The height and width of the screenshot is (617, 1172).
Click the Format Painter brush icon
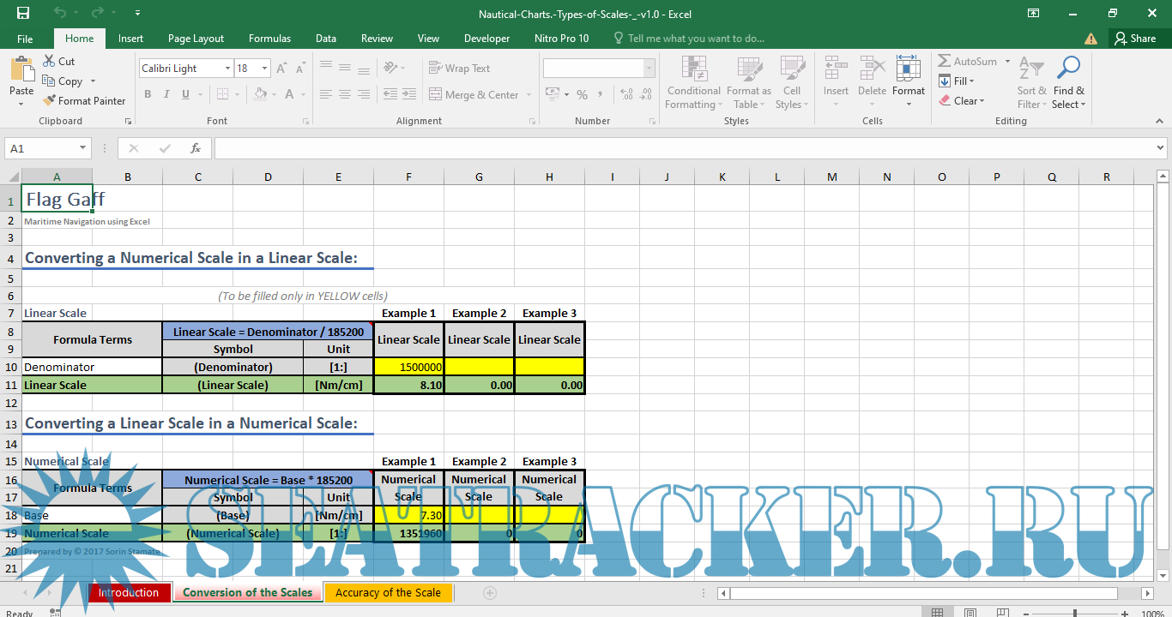click(x=50, y=101)
